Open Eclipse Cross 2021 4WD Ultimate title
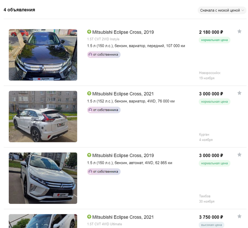The height and width of the screenshot is (228, 248). [123, 217]
